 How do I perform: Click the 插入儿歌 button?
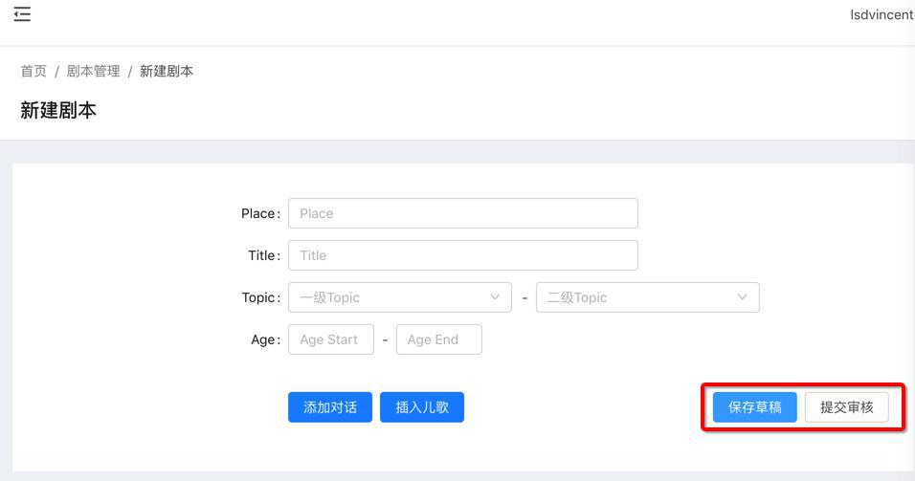click(421, 407)
